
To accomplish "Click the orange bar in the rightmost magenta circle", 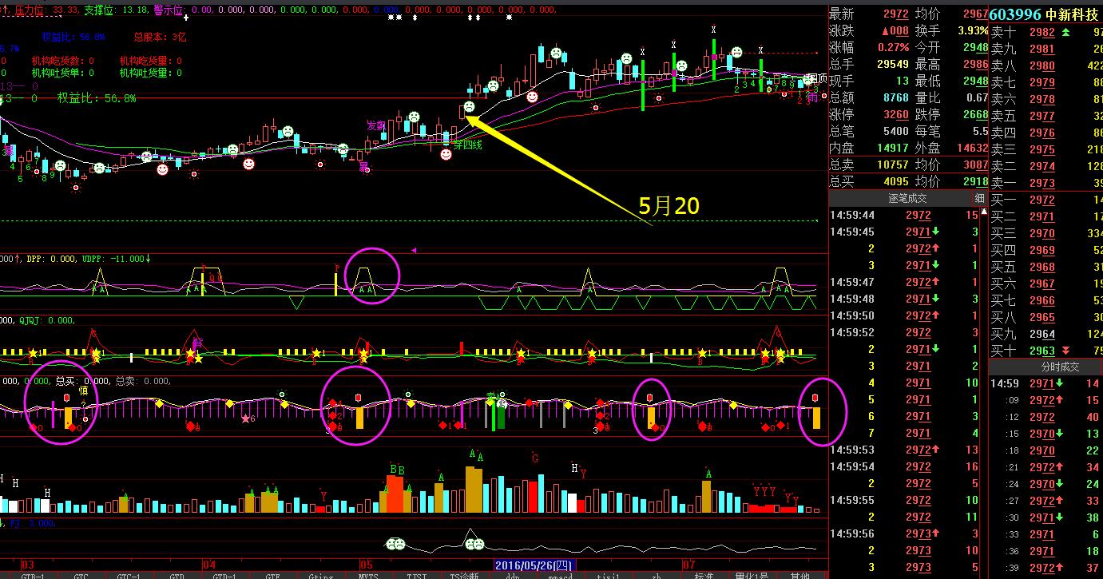I will pyautogui.click(x=818, y=418).
